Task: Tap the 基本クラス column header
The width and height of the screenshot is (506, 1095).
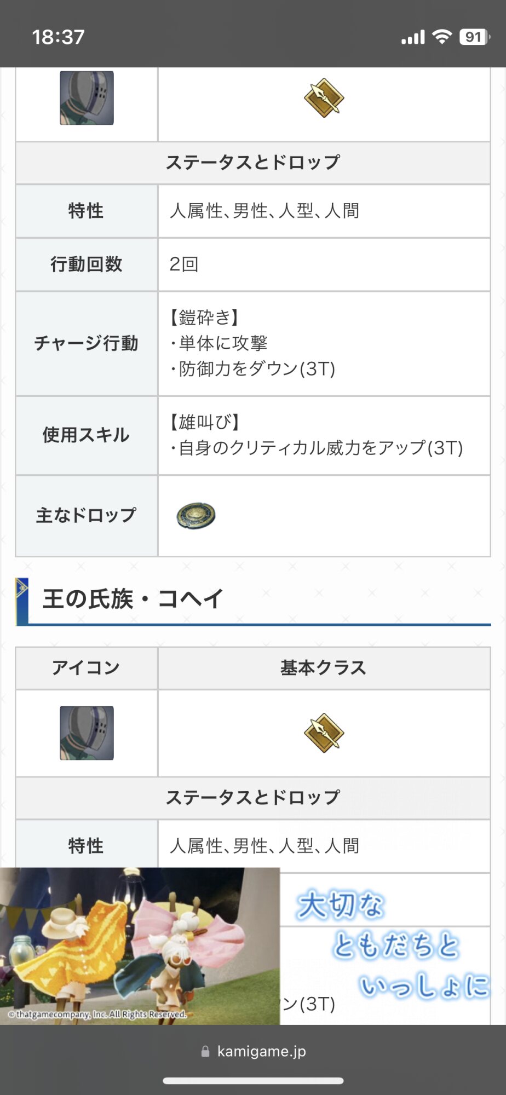Action: pyautogui.click(x=323, y=668)
